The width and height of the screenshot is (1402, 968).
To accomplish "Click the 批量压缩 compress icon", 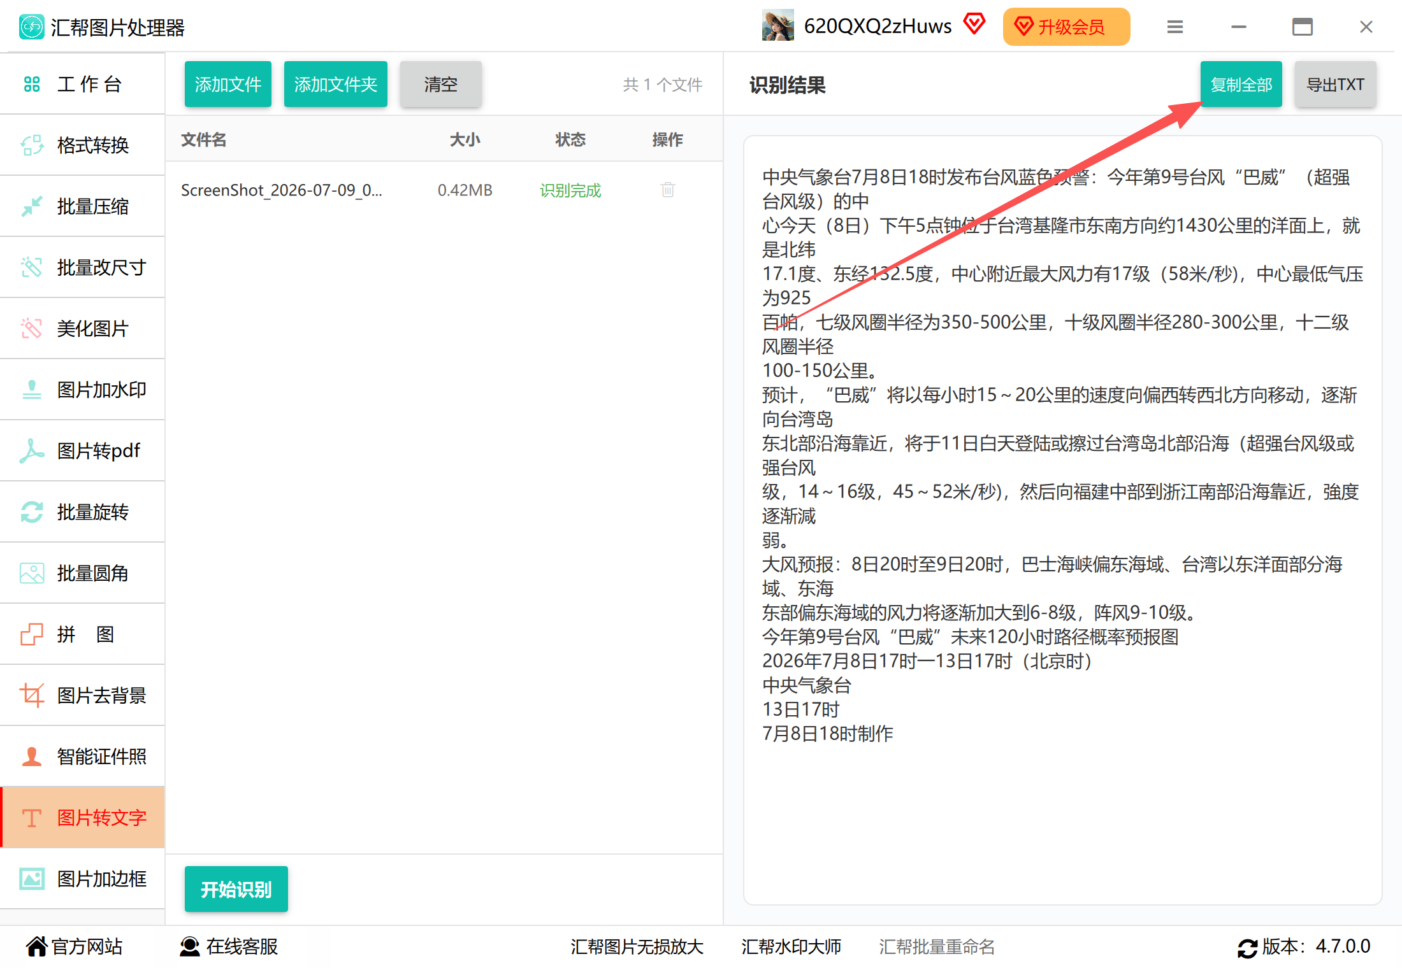I will (x=32, y=206).
